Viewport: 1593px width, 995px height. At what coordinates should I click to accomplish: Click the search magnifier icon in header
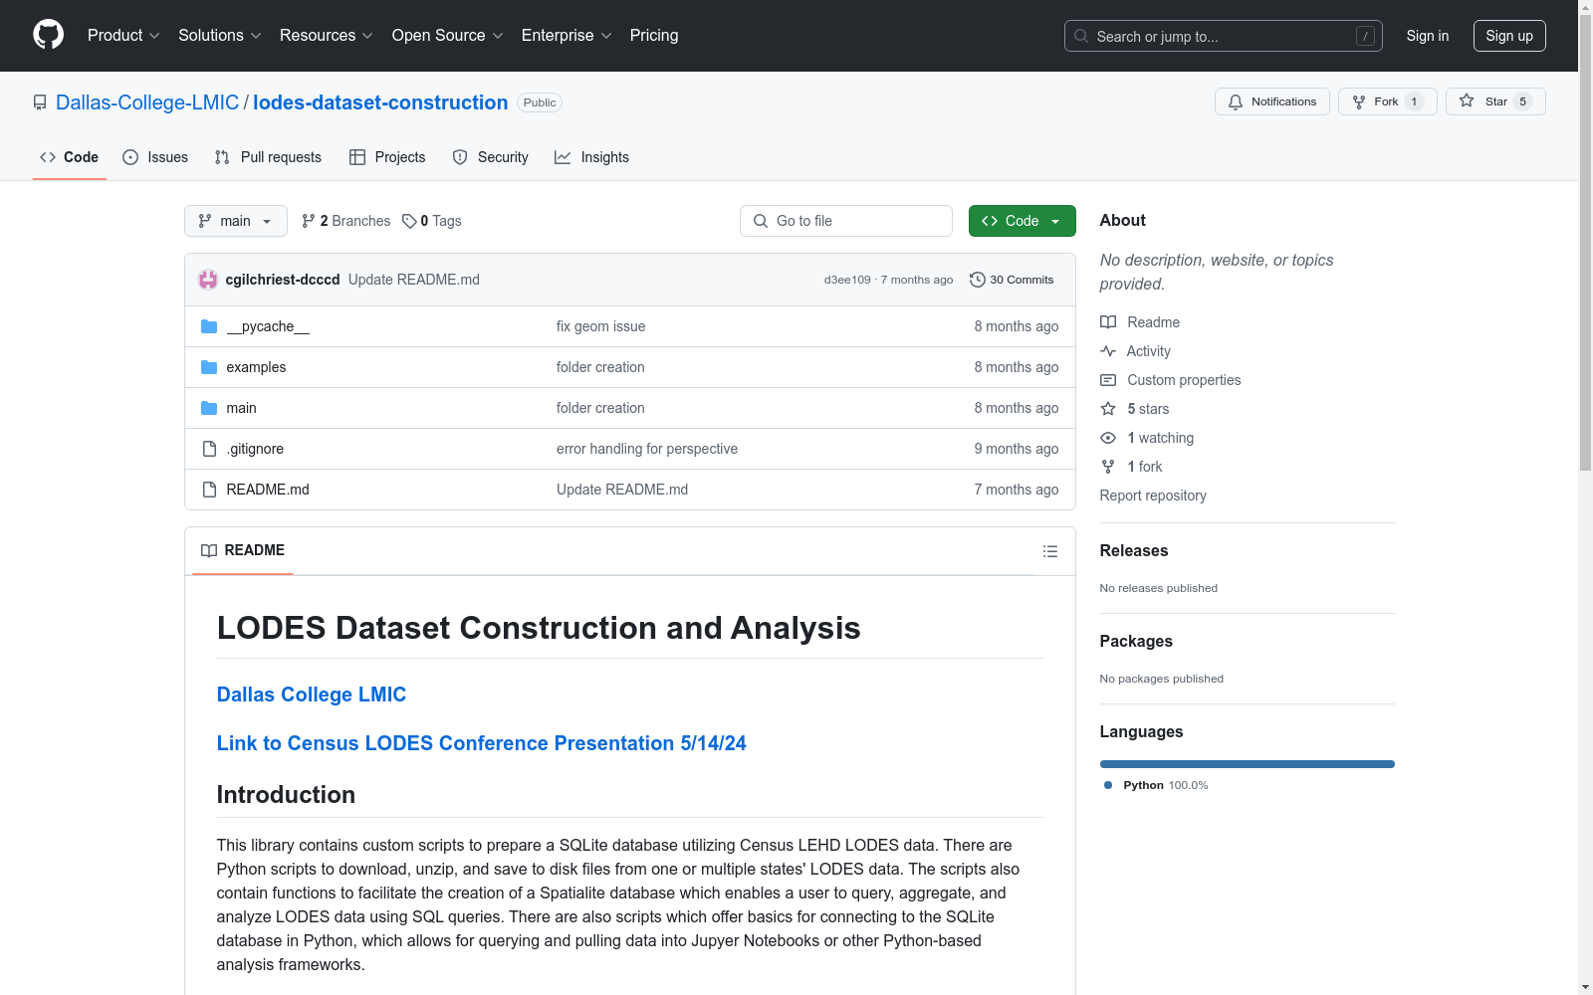pyautogui.click(x=1081, y=36)
